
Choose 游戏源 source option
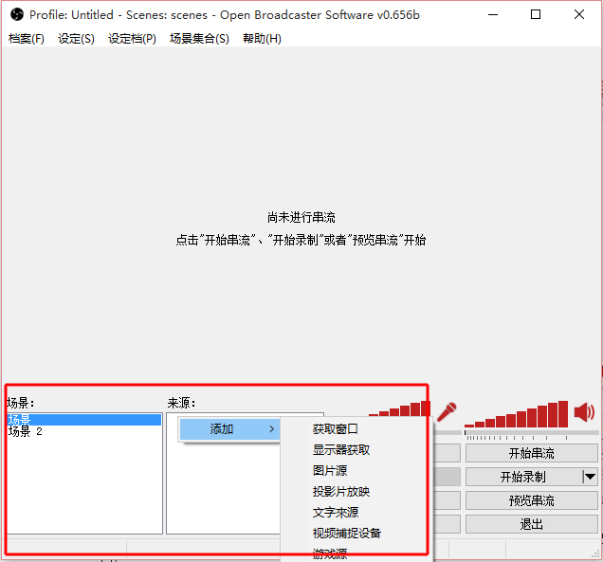coord(330,553)
